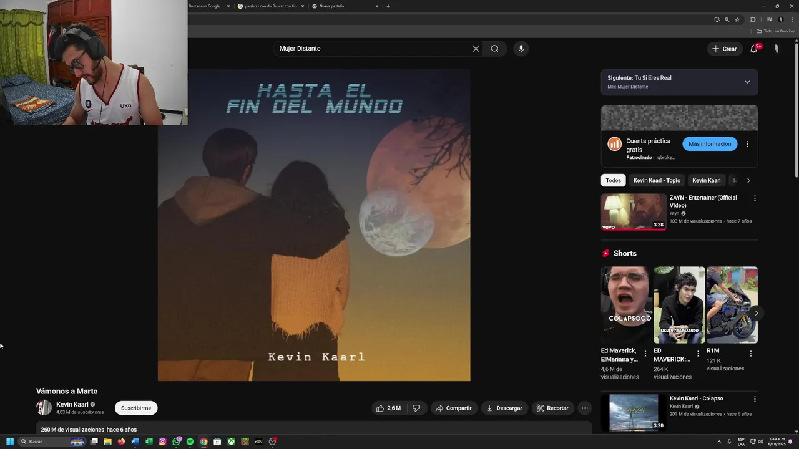The image size is (799, 449).
Task: Create a clip with Recortar
Action: tap(553, 408)
